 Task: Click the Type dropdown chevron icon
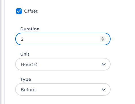coord(104,89)
